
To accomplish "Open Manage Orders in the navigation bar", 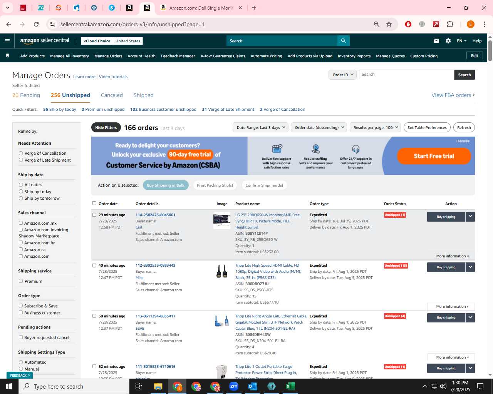I will [108, 56].
